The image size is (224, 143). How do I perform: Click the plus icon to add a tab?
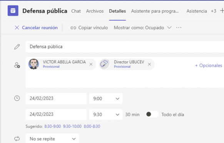(x=222, y=11)
